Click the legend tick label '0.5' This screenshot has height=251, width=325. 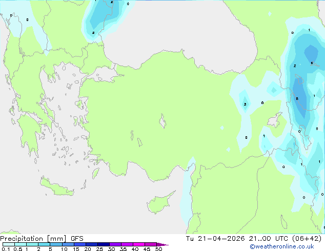(17, 249)
